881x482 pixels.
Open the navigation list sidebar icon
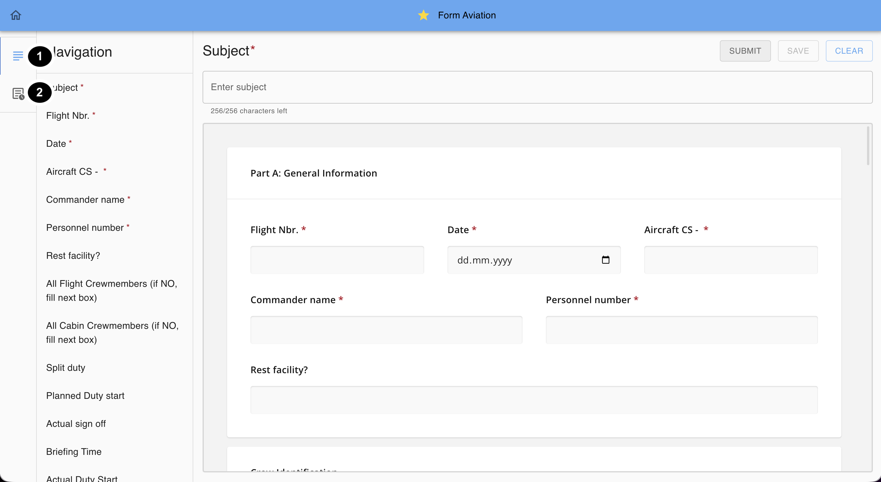click(x=18, y=56)
